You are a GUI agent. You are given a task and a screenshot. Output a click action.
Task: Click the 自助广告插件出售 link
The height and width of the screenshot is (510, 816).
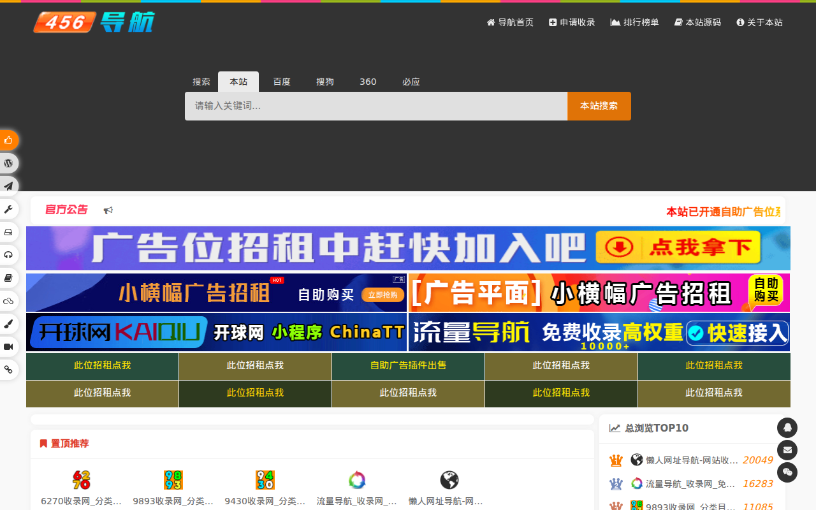(x=408, y=366)
